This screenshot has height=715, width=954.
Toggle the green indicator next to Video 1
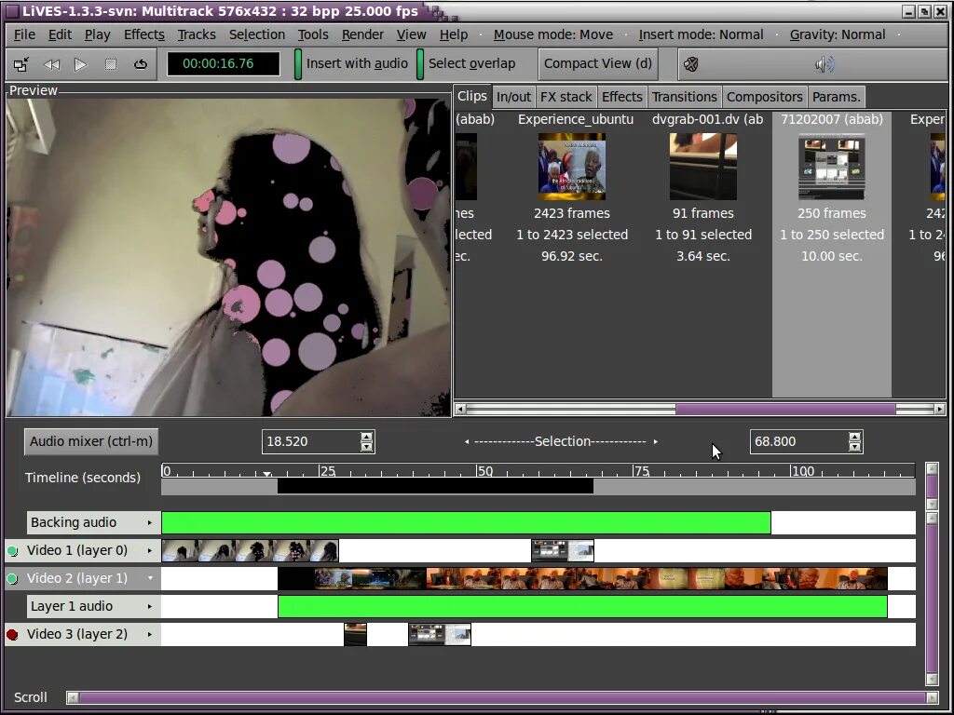click(10, 550)
